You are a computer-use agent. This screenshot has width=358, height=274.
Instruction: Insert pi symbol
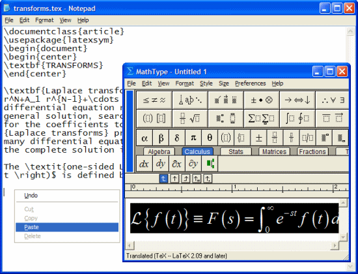[193, 138]
